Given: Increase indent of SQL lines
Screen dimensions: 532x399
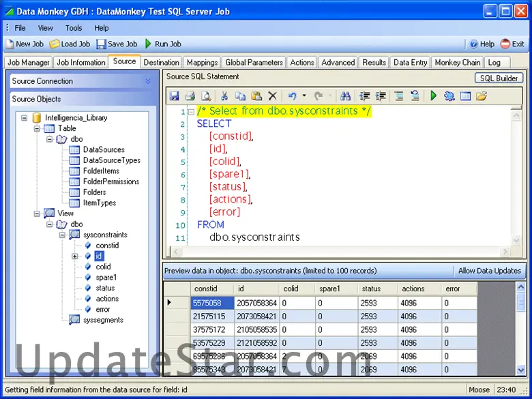Looking at the screenshot, I should (x=381, y=96).
